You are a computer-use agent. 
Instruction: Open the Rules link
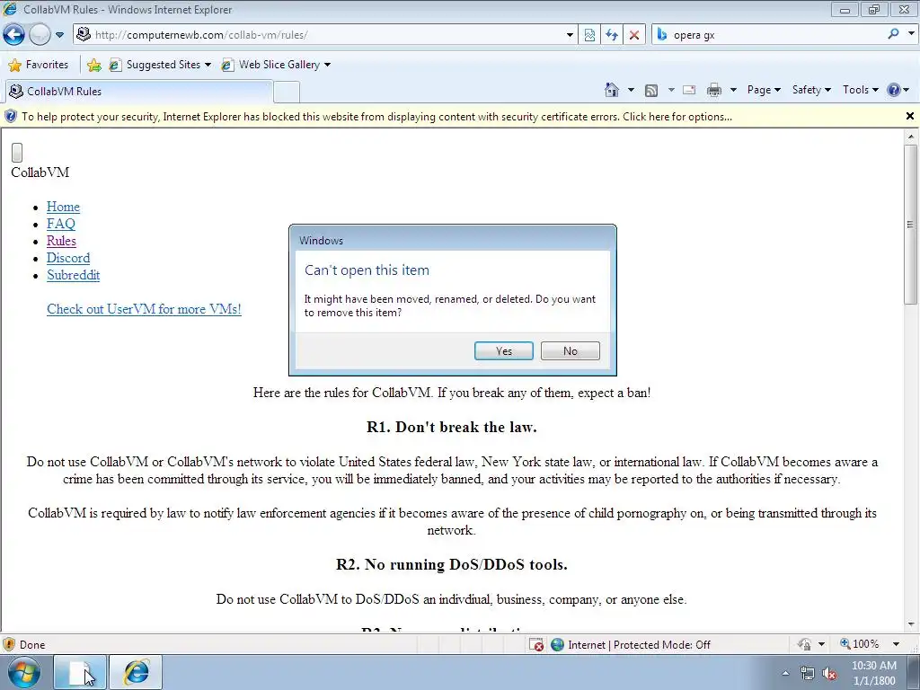(x=62, y=241)
